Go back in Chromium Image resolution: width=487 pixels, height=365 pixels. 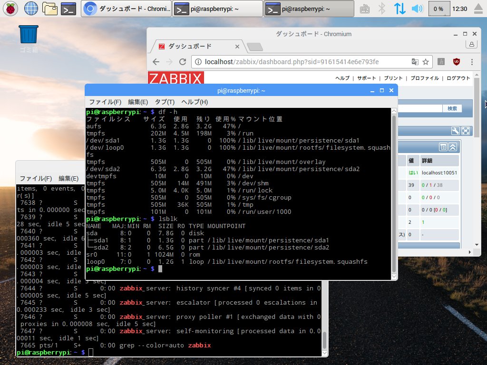pos(156,62)
